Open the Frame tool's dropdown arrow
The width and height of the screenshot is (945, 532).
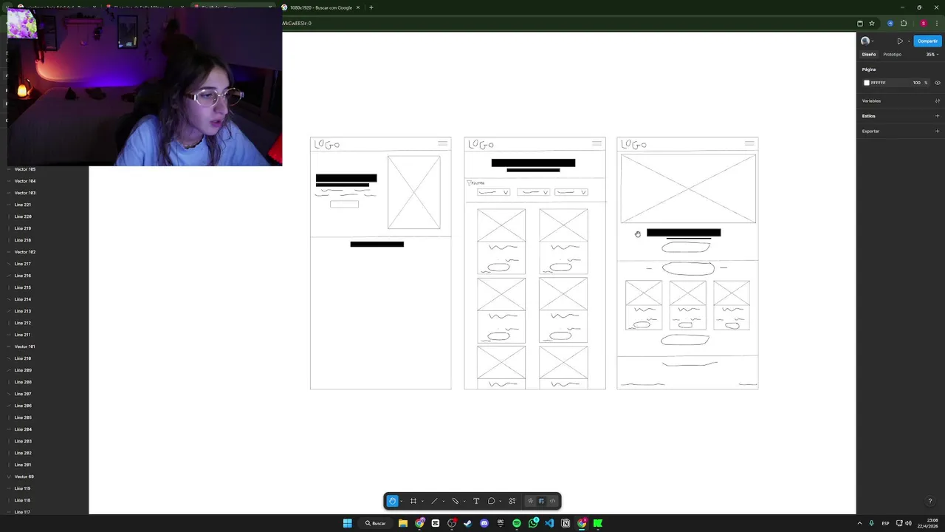[422, 501]
